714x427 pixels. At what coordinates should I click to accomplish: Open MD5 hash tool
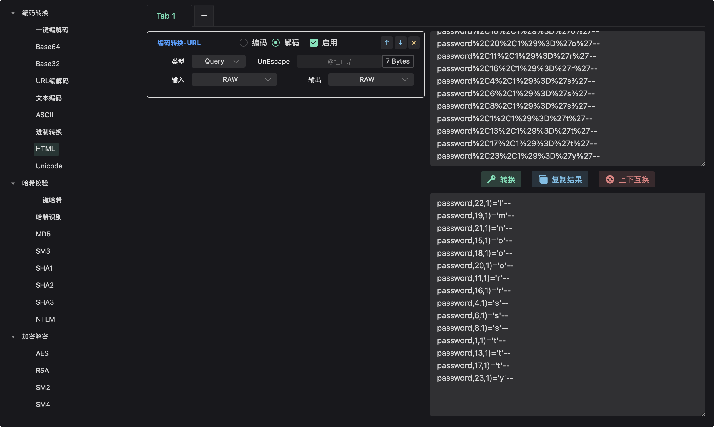43,234
